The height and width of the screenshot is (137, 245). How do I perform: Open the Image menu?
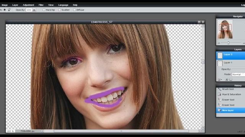[5, 5]
